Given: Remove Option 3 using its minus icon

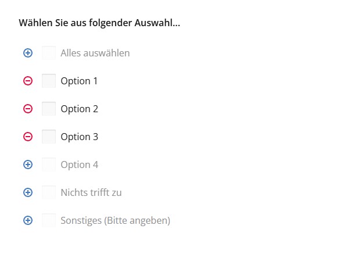Looking at the screenshot, I should tap(28, 137).
